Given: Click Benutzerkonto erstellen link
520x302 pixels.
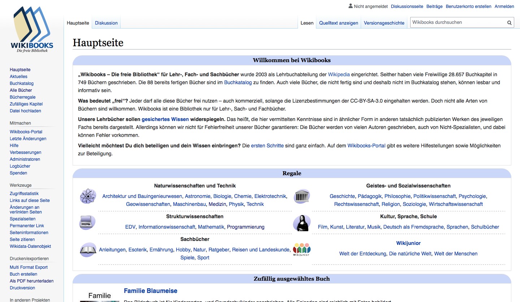Looking at the screenshot, I should [468, 7].
